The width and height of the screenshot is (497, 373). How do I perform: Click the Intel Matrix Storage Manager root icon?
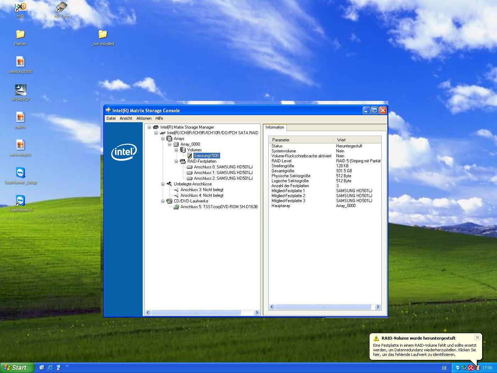pos(156,127)
